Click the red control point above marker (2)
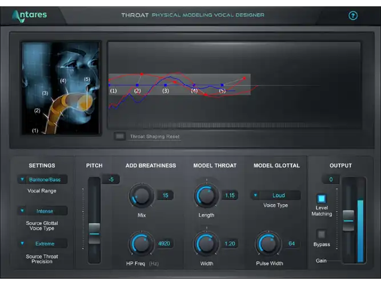The height and width of the screenshot is (285, 381). (x=142, y=74)
